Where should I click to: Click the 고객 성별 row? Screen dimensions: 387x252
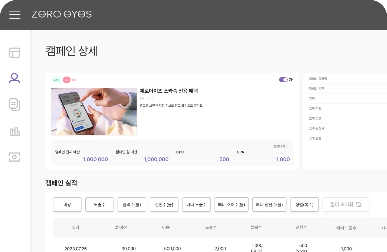click(348, 118)
